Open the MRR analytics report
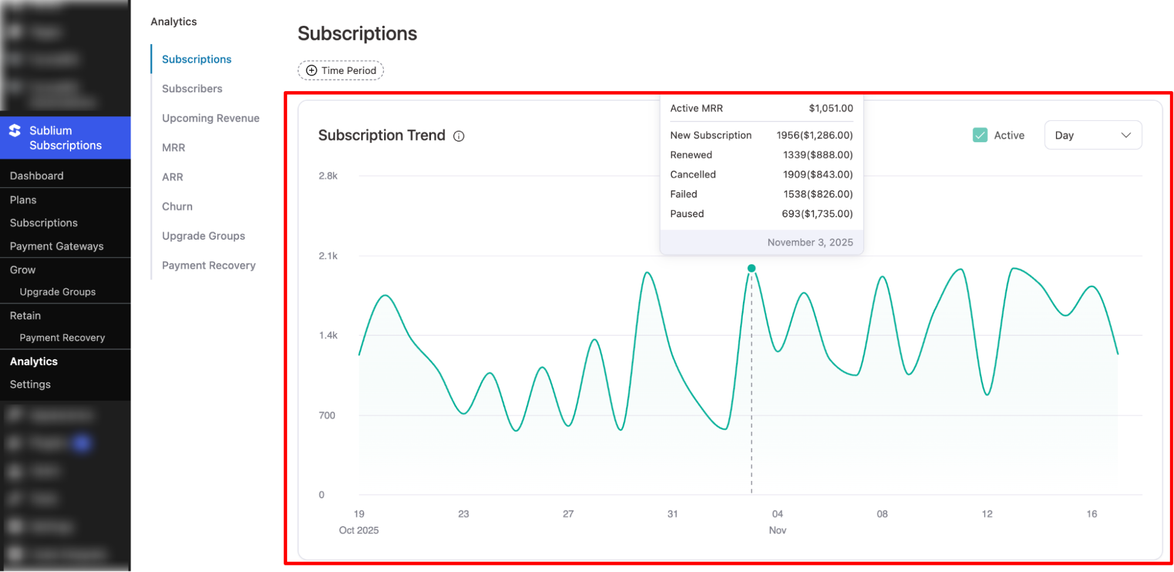 [x=173, y=147]
